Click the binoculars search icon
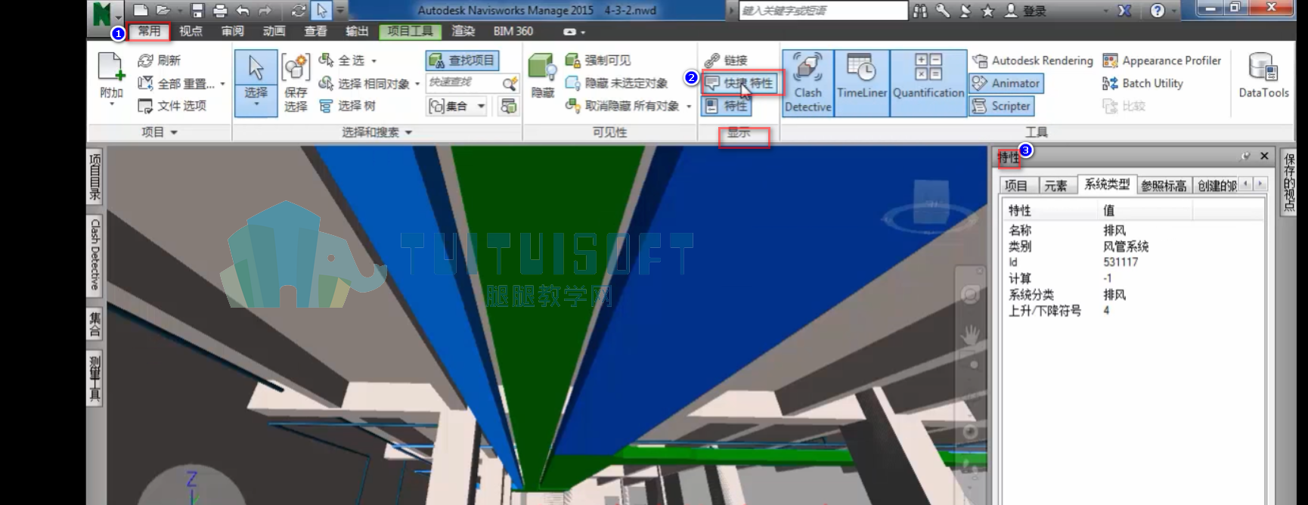This screenshot has height=505, width=1308. (x=920, y=11)
